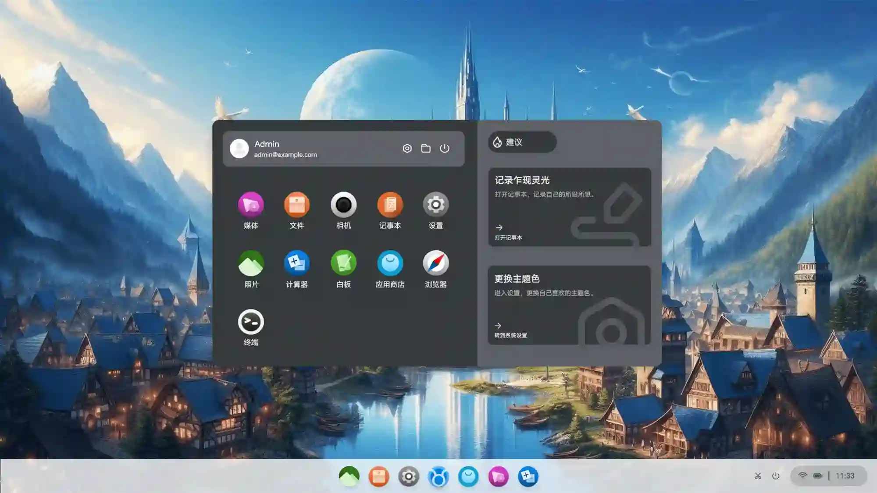
Task: Click the 转到系统设置 link
Action: pyautogui.click(x=510, y=335)
